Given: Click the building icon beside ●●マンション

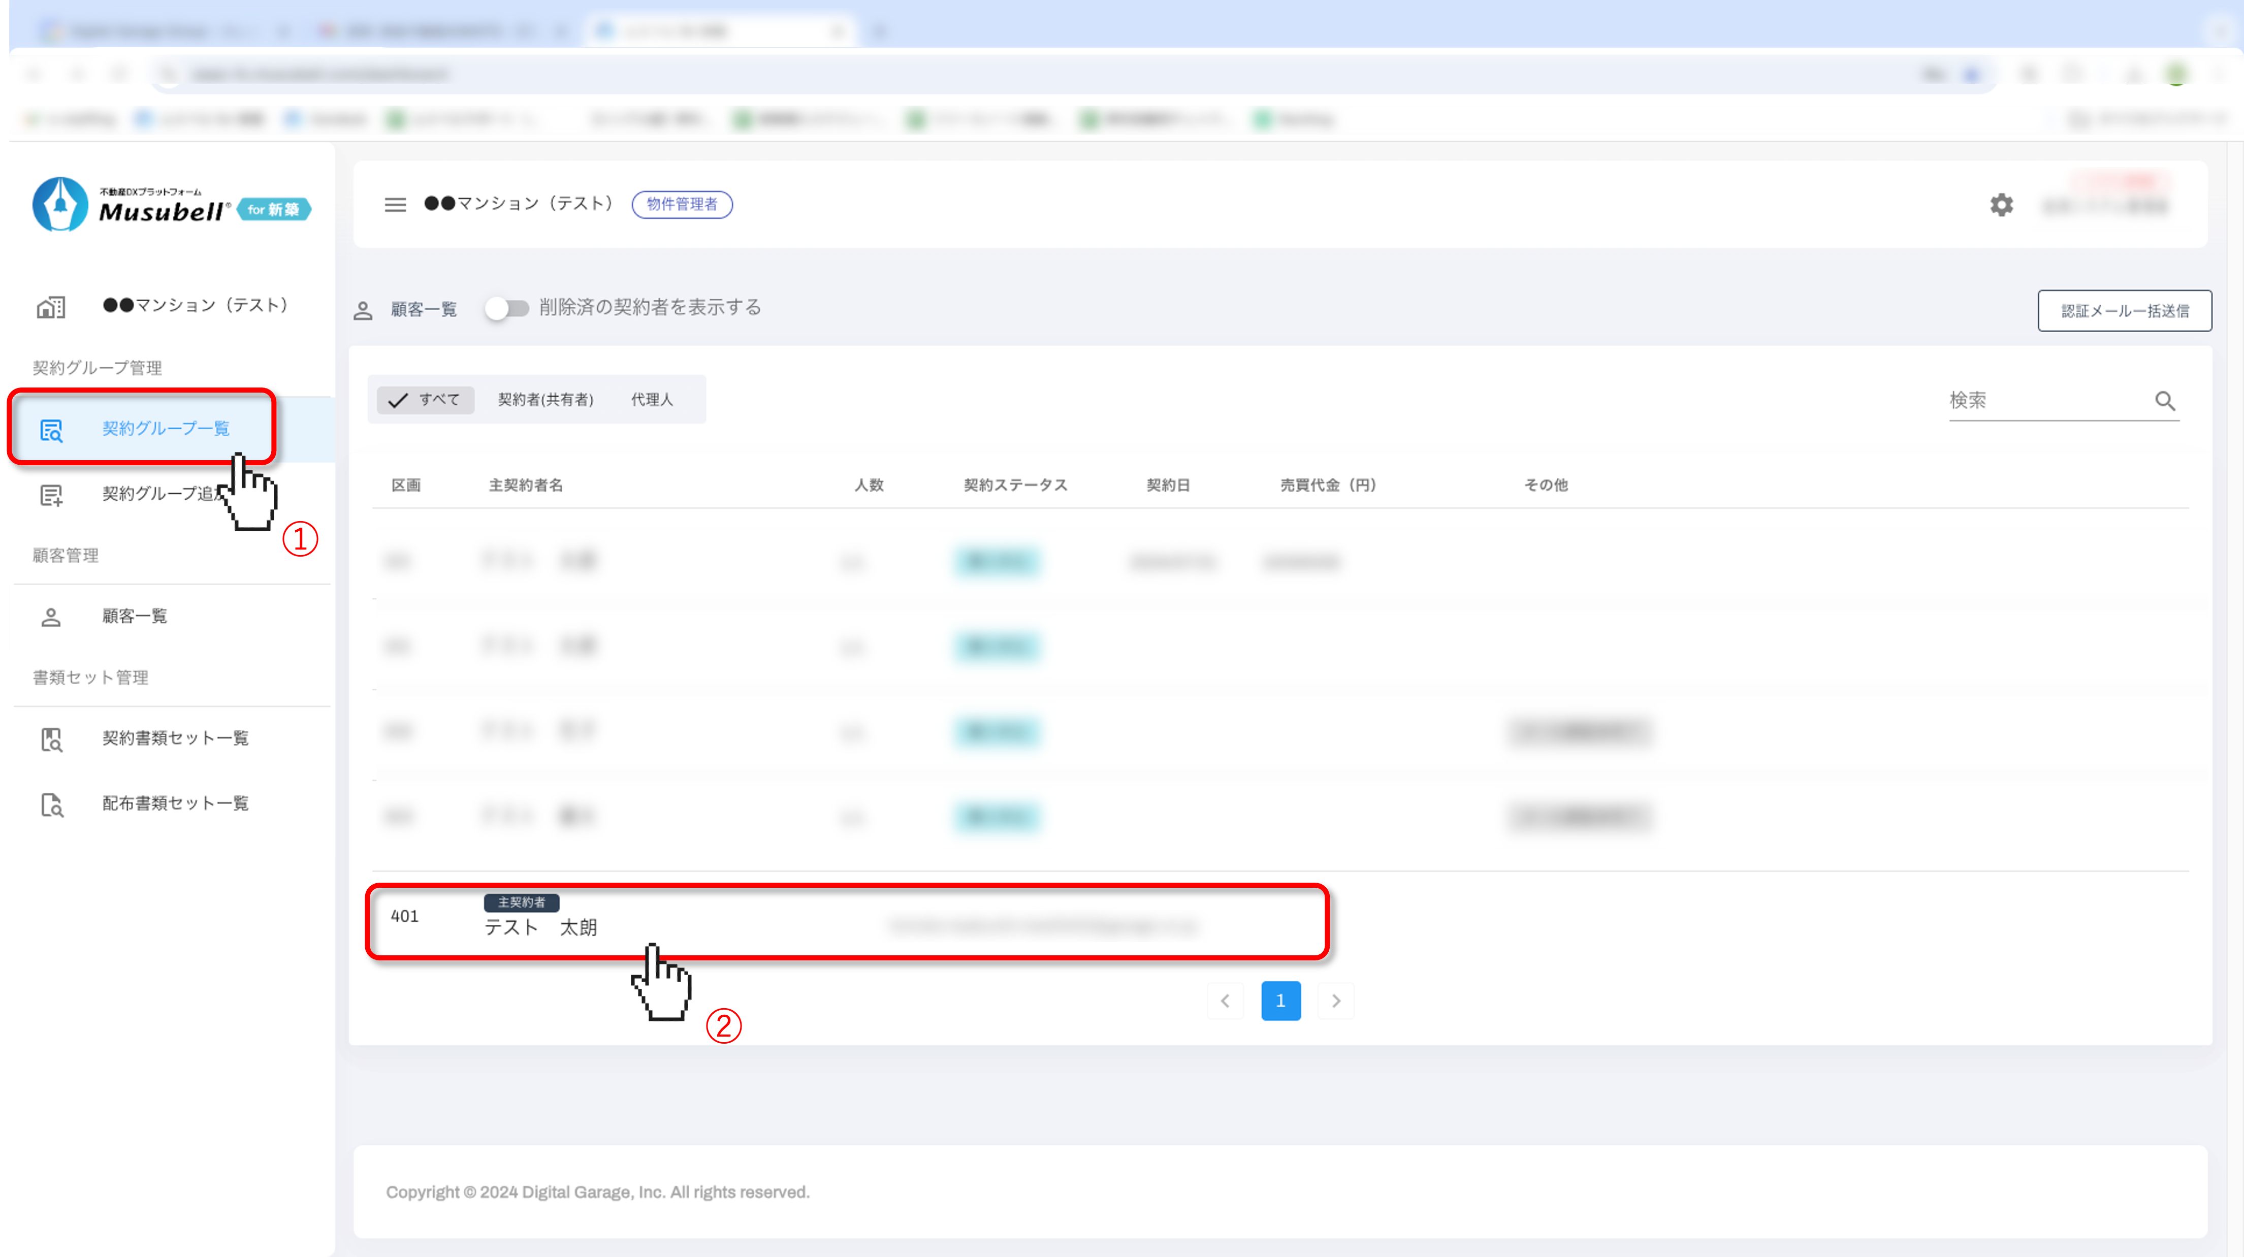Looking at the screenshot, I should pos(50,307).
